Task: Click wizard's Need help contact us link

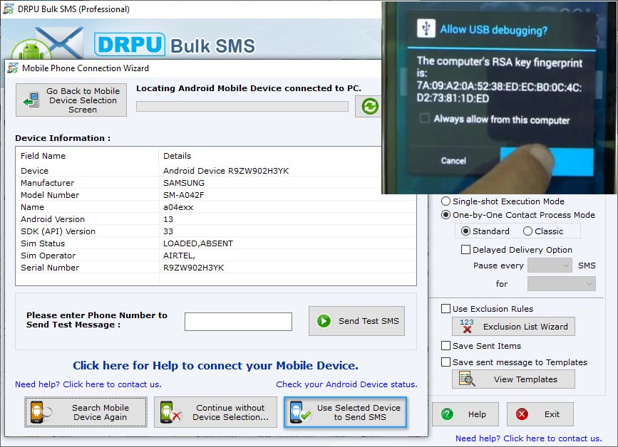Action: point(88,384)
